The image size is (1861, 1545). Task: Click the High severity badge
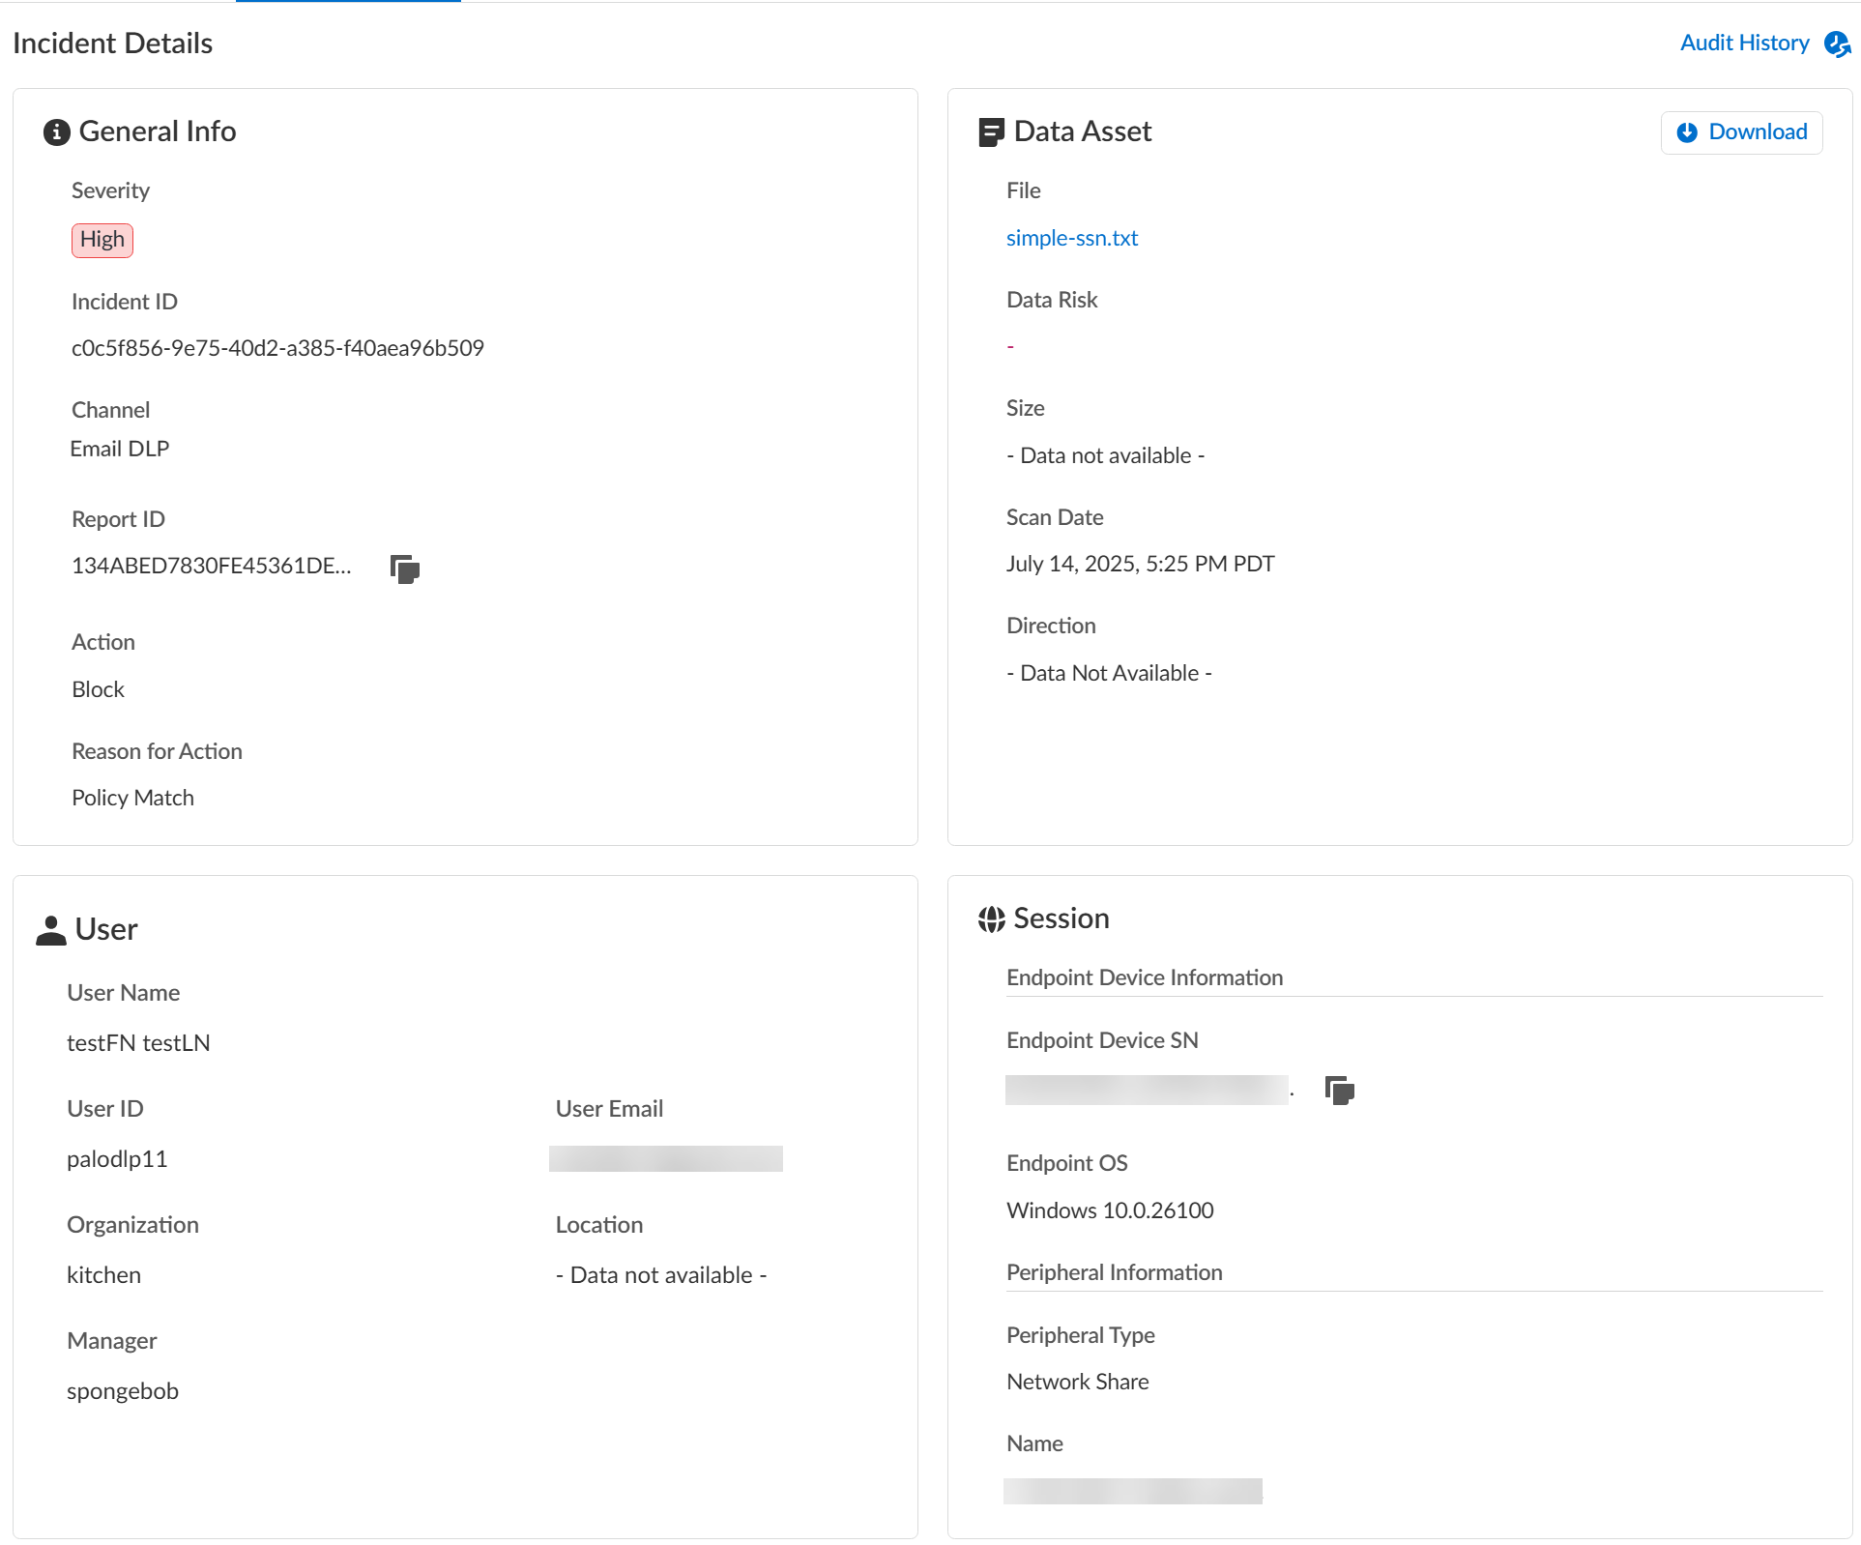click(102, 240)
